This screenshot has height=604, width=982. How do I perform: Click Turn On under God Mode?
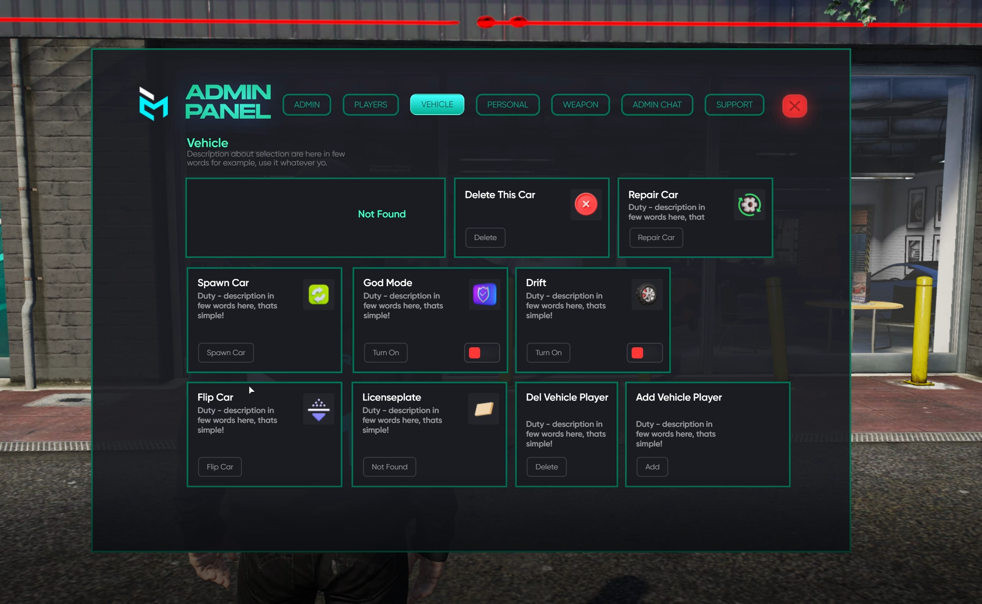[385, 353]
